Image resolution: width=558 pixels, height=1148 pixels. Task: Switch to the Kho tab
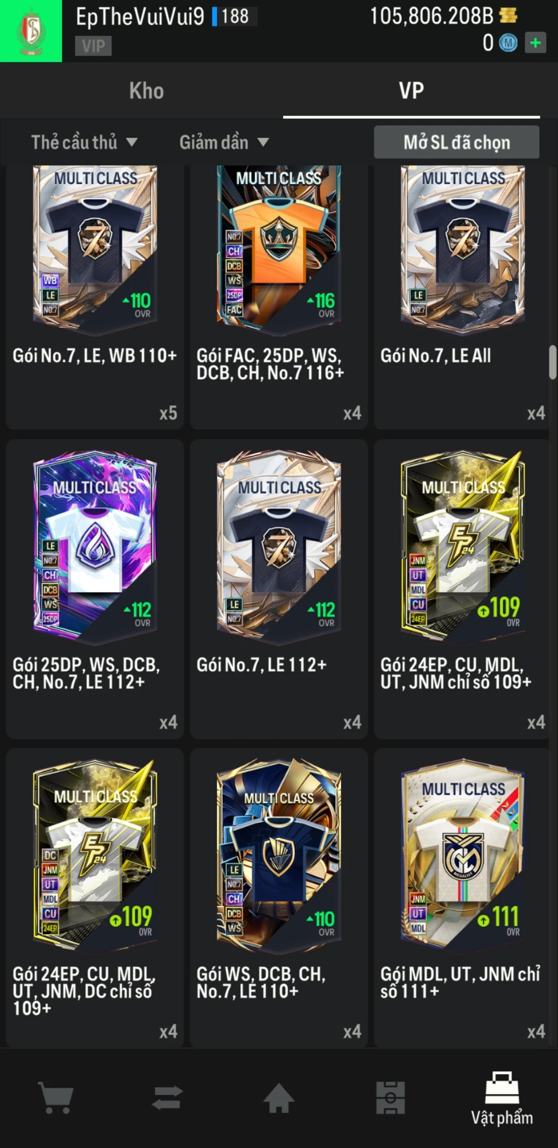pyautogui.click(x=147, y=91)
